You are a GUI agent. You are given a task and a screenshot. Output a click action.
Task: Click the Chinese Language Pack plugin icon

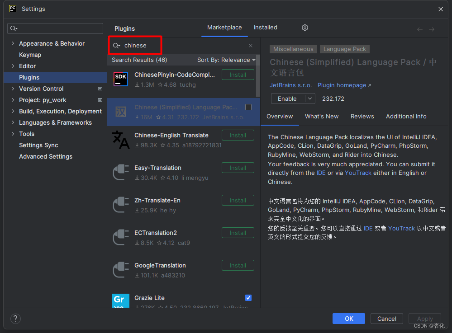120,112
